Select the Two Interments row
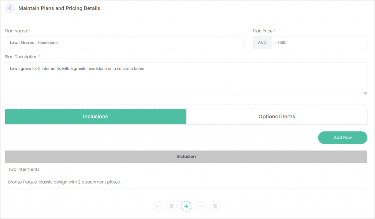The width and height of the screenshot is (375, 219). pyautogui.click(x=186, y=170)
